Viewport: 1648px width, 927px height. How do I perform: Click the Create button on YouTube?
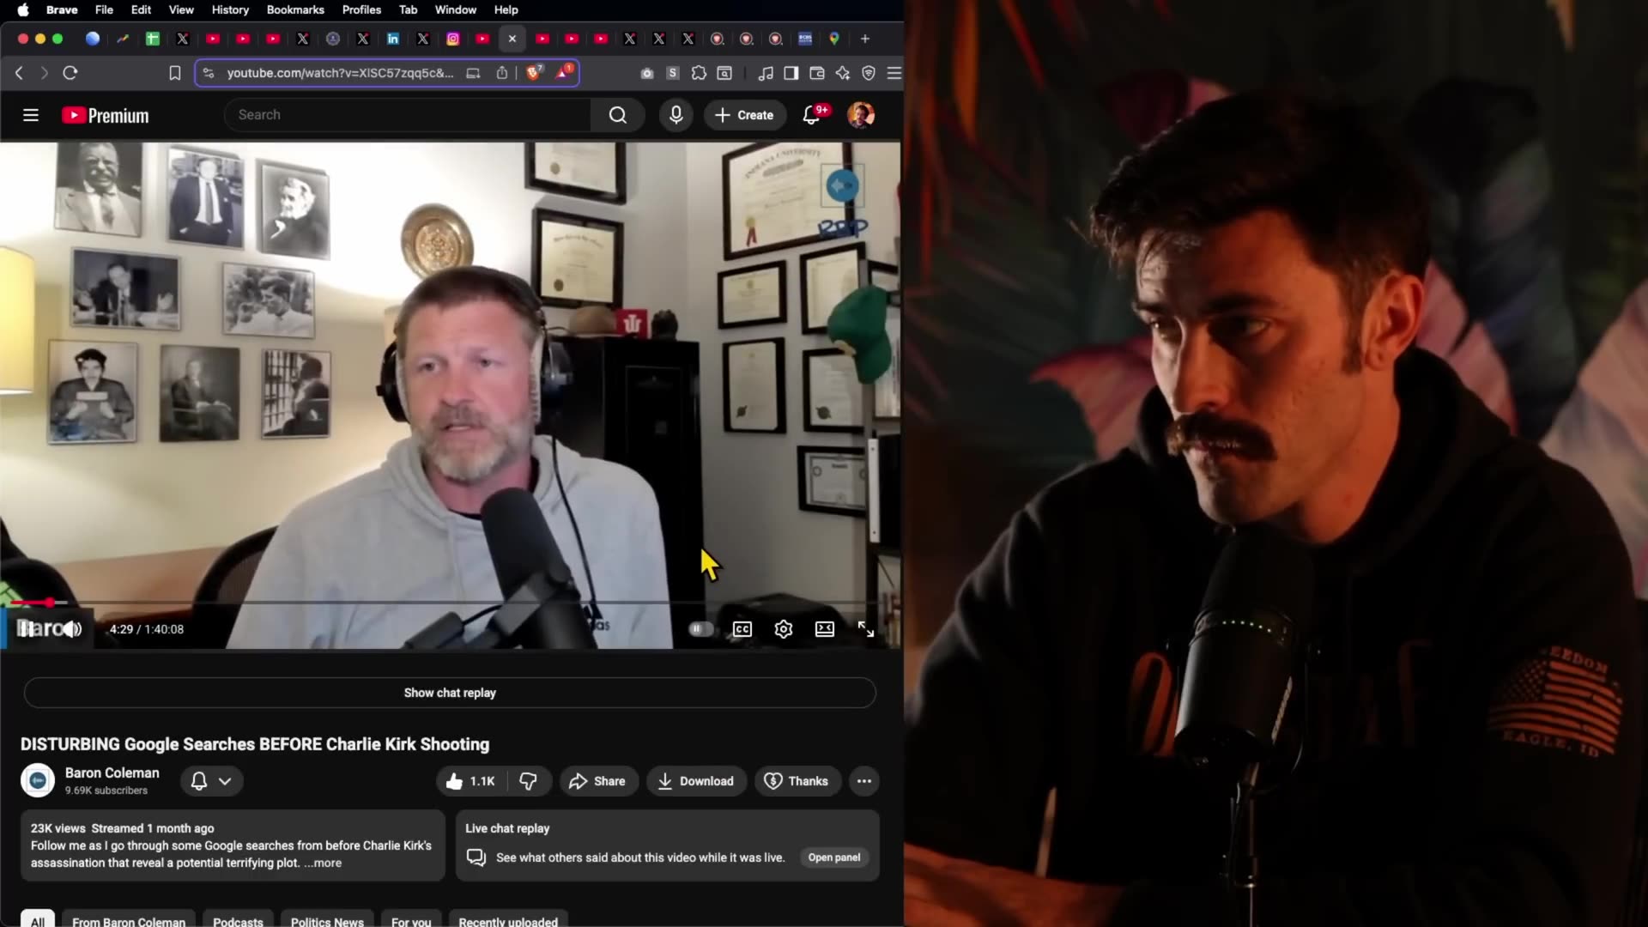point(743,114)
